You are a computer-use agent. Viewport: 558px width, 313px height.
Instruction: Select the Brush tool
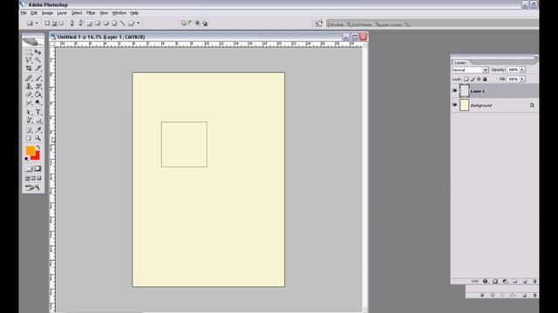38,78
